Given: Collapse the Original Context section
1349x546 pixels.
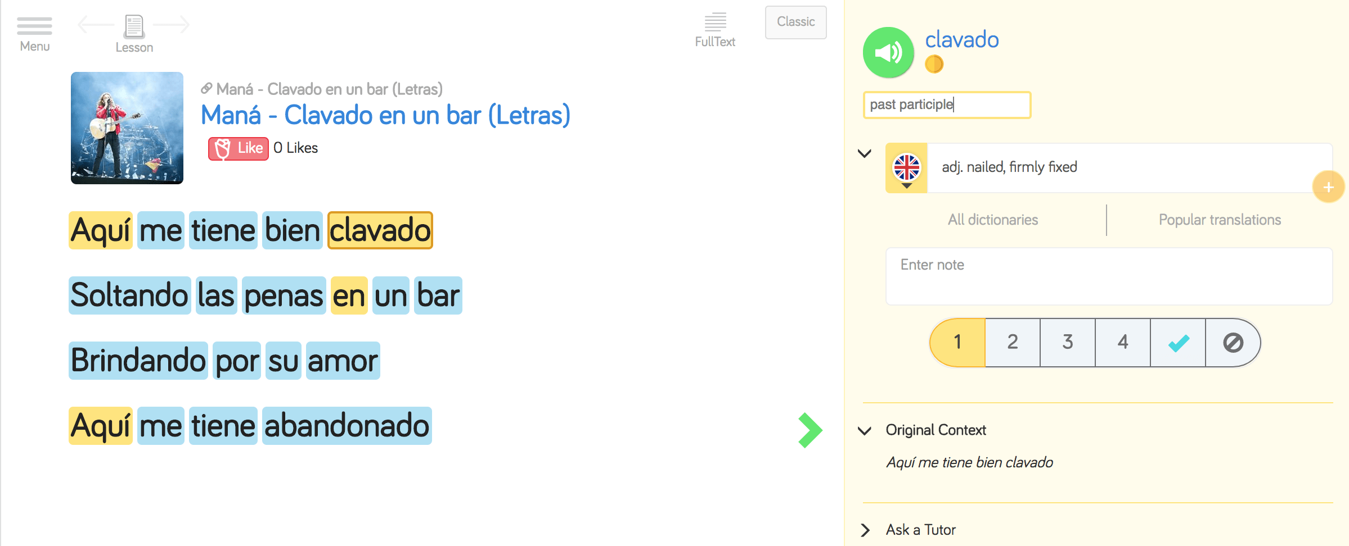Looking at the screenshot, I should (865, 431).
